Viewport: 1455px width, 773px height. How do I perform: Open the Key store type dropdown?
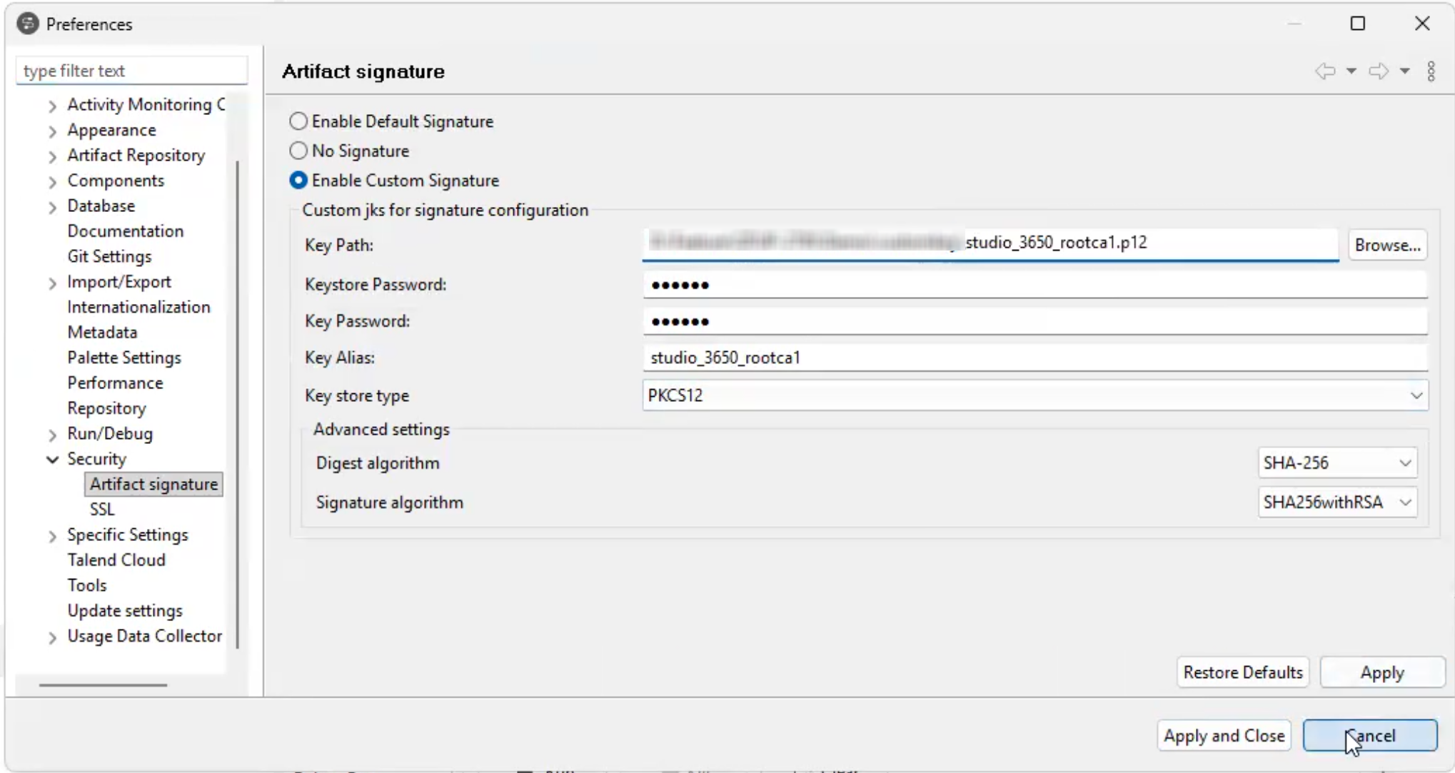[x=1416, y=395]
